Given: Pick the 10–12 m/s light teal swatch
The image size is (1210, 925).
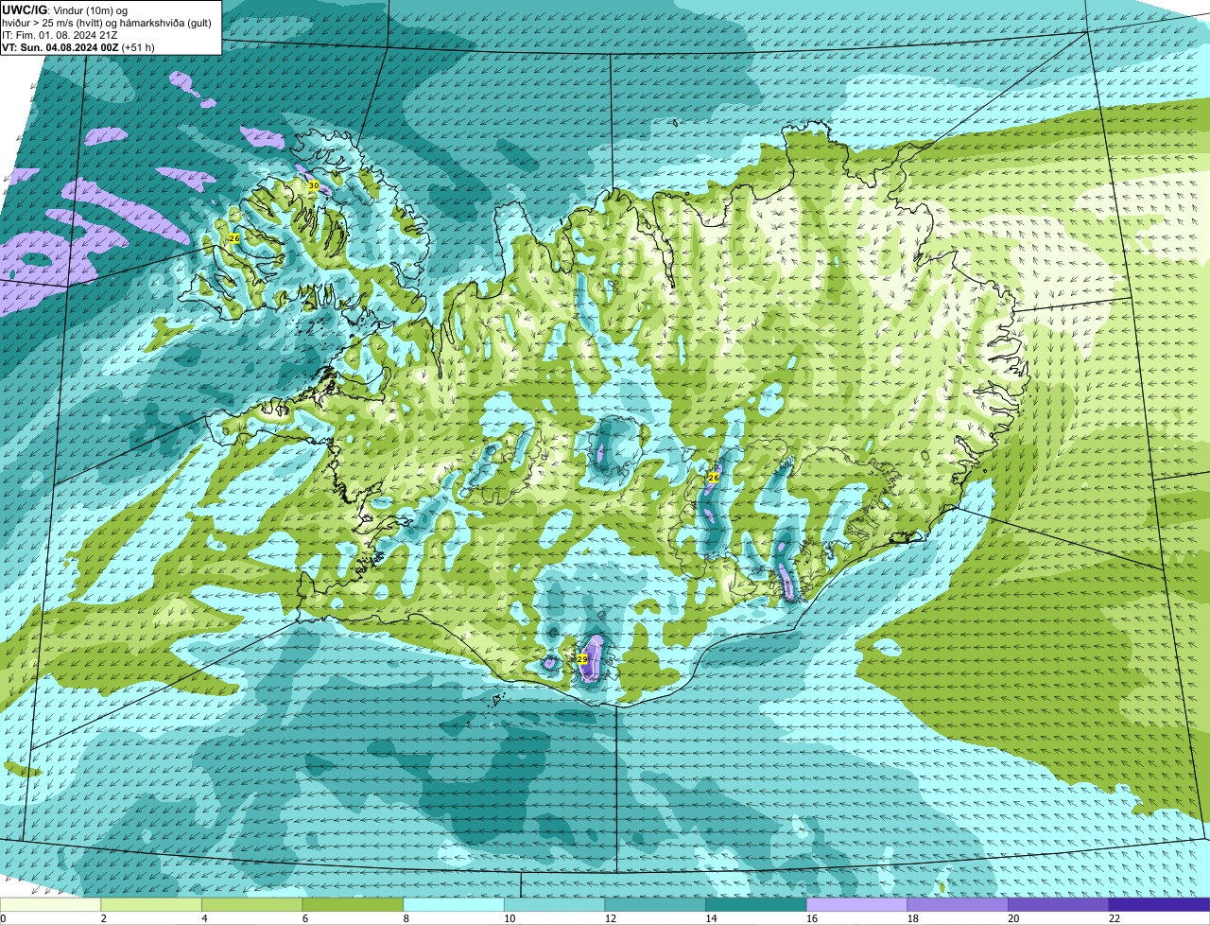Looking at the screenshot, I should coord(554,904).
